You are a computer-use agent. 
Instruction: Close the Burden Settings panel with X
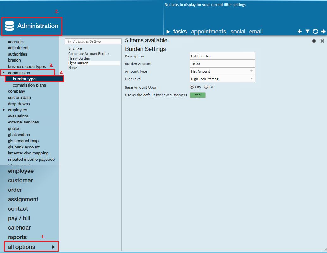(322, 41)
